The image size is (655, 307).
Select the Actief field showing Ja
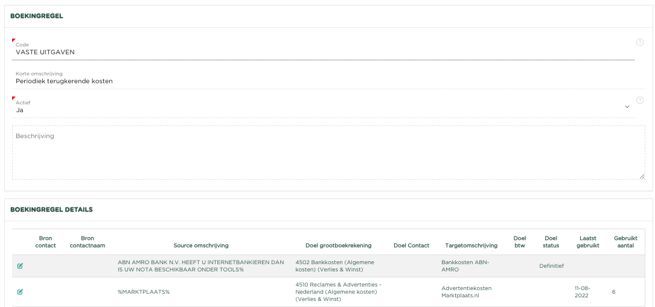pos(324,107)
